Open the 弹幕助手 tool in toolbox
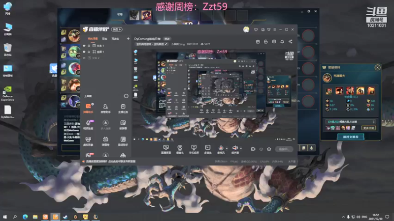Viewport: 394px width, 221px height. (88, 108)
